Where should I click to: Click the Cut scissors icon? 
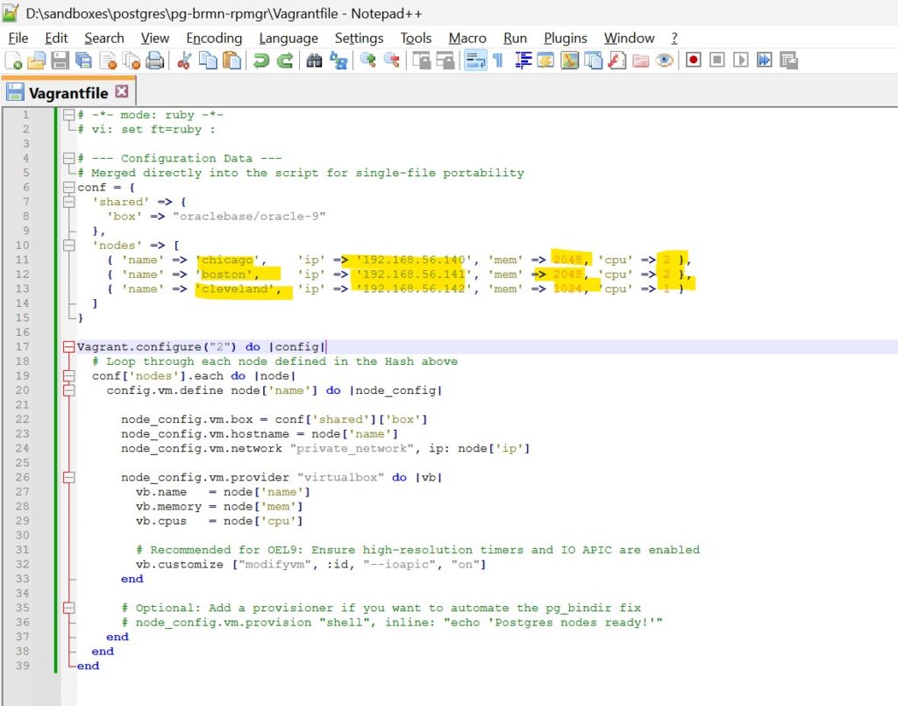click(184, 61)
